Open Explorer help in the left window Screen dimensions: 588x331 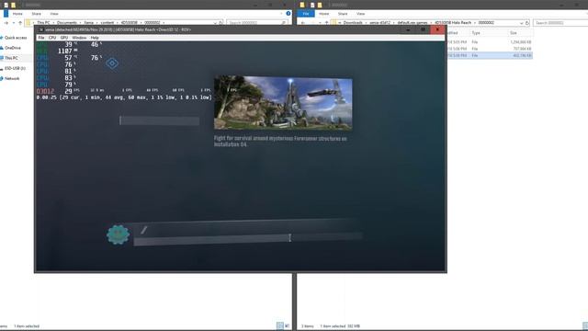[x=288, y=14]
